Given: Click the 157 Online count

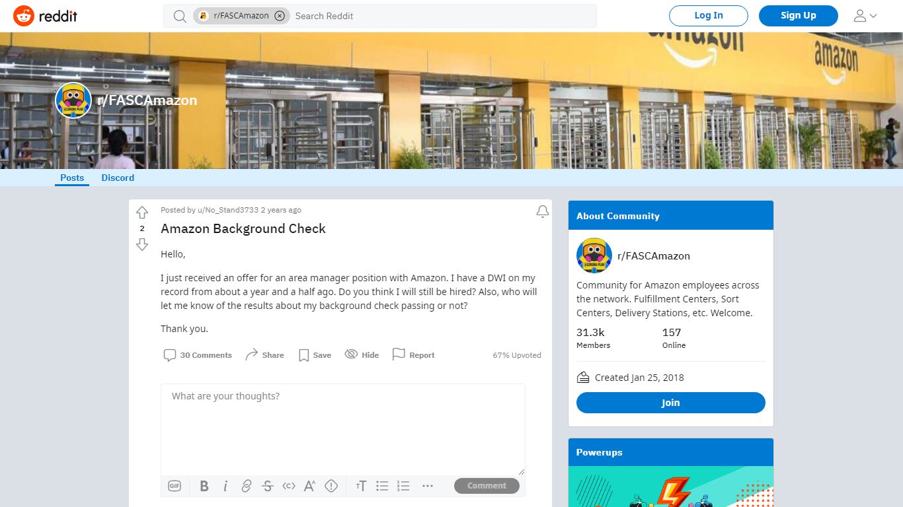Looking at the screenshot, I should 674,338.
